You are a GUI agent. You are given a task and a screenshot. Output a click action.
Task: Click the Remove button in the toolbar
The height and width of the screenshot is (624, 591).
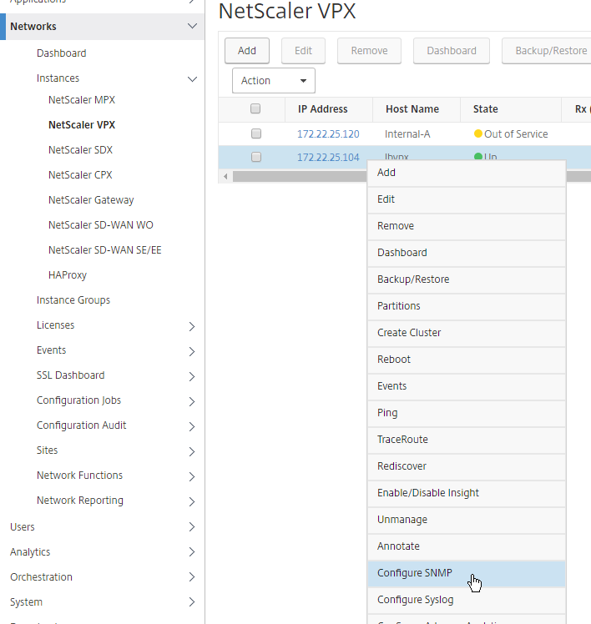point(369,51)
